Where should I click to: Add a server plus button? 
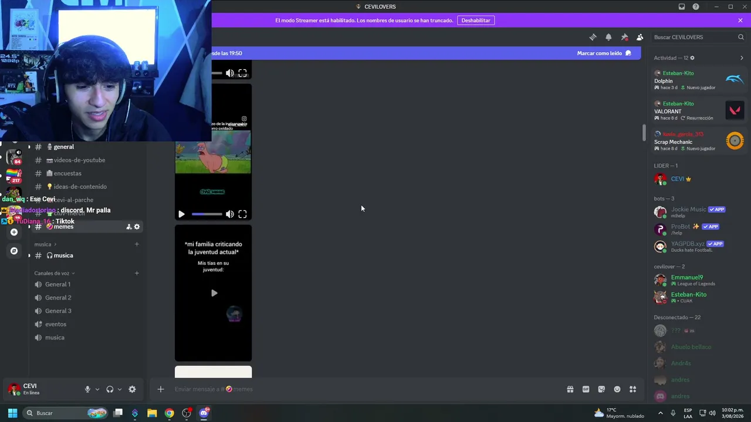click(x=14, y=232)
